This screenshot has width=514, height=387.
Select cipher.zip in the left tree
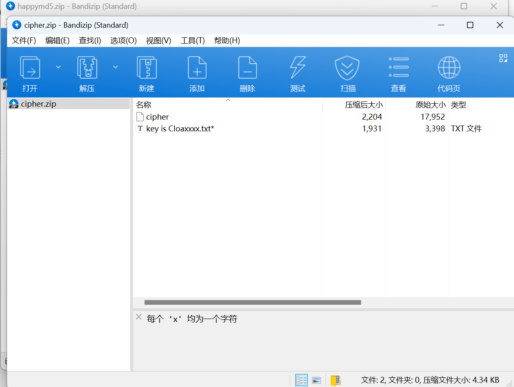pos(69,104)
